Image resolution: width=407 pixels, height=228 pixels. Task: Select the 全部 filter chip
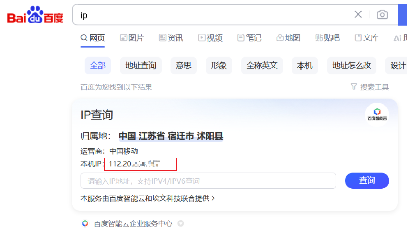(98, 66)
